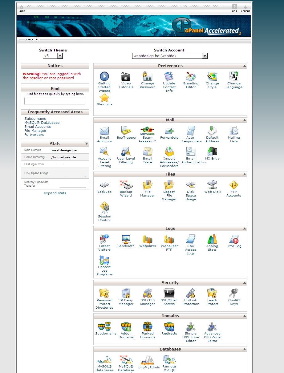Click expand stats link

click(55, 193)
